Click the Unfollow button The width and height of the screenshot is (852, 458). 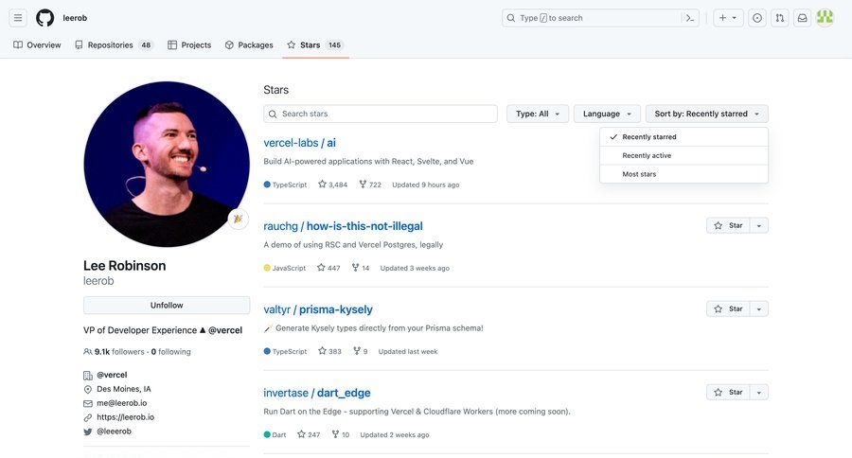tap(167, 306)
